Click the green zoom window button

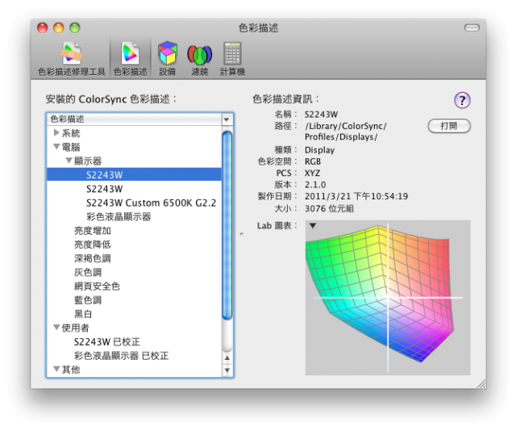point(75,27)
